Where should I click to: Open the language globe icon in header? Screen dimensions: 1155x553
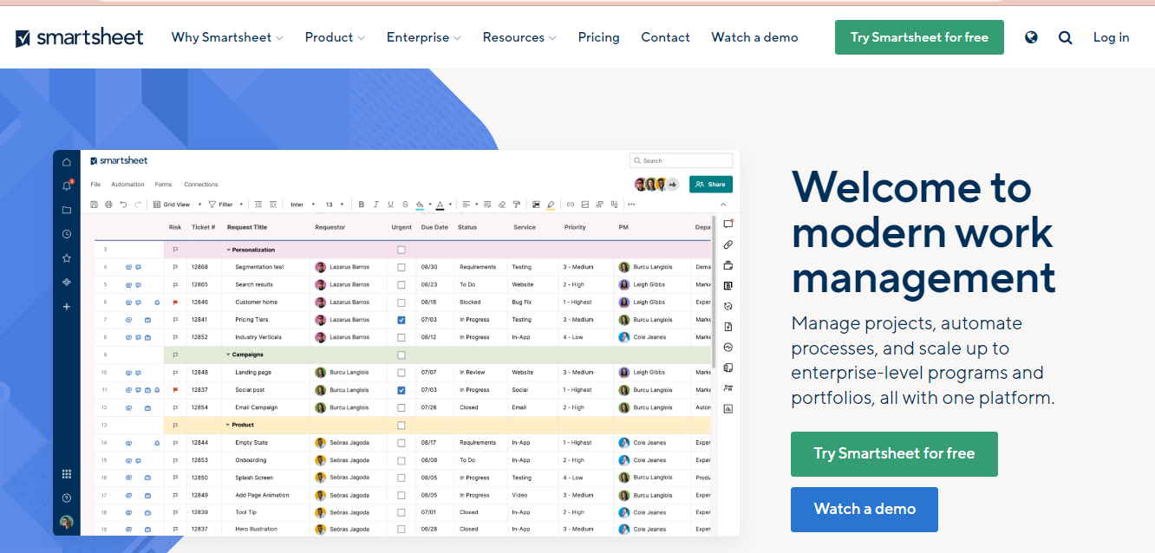tap(1031, 37)
